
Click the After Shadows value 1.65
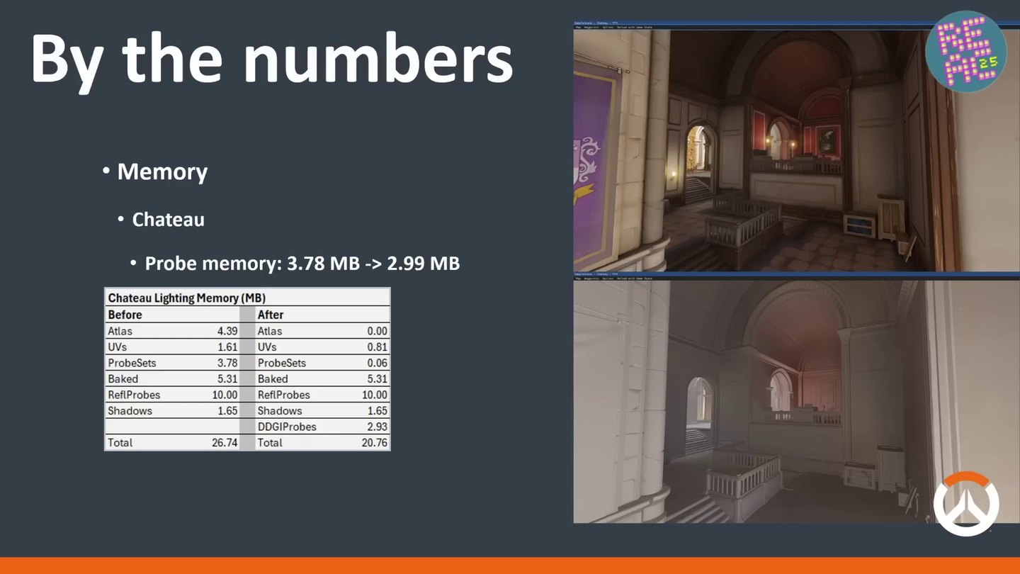click(x=377, y=411)
